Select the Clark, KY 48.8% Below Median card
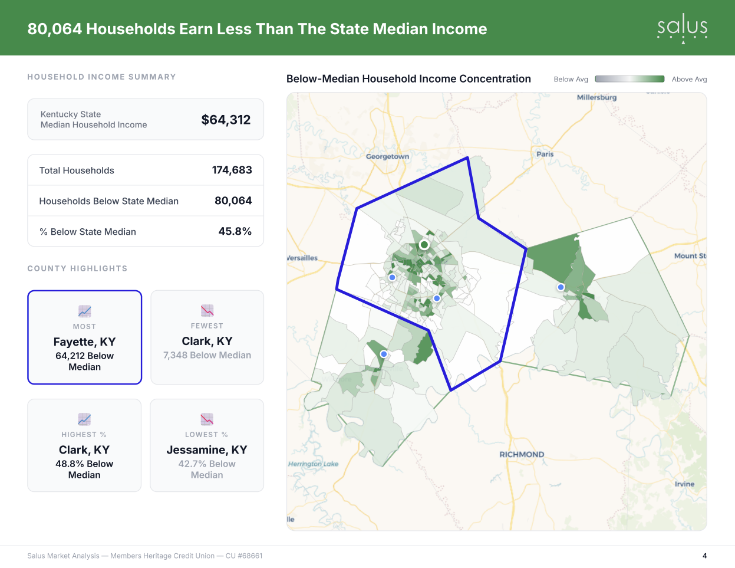735x568 pixels. 84,445
